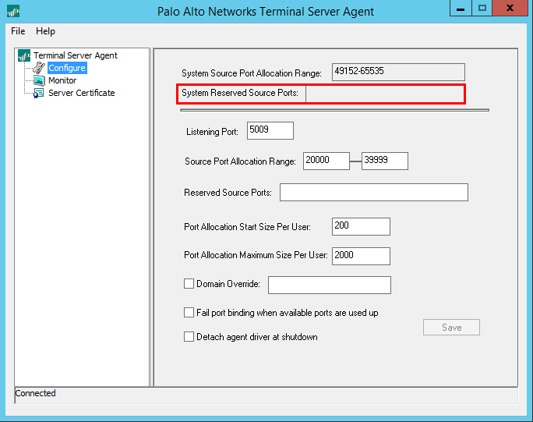The image size is (533, 422).
Task: Close the Terminal Server Agent window
Action: tap(510, 8)
